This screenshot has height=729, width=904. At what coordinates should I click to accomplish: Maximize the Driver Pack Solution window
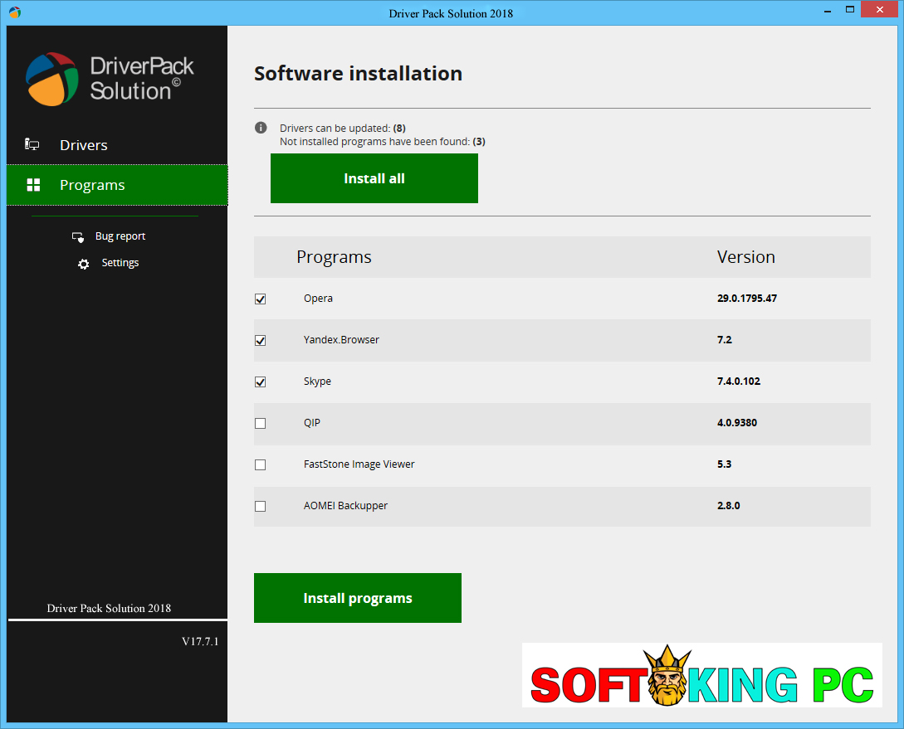pos(850,10)
